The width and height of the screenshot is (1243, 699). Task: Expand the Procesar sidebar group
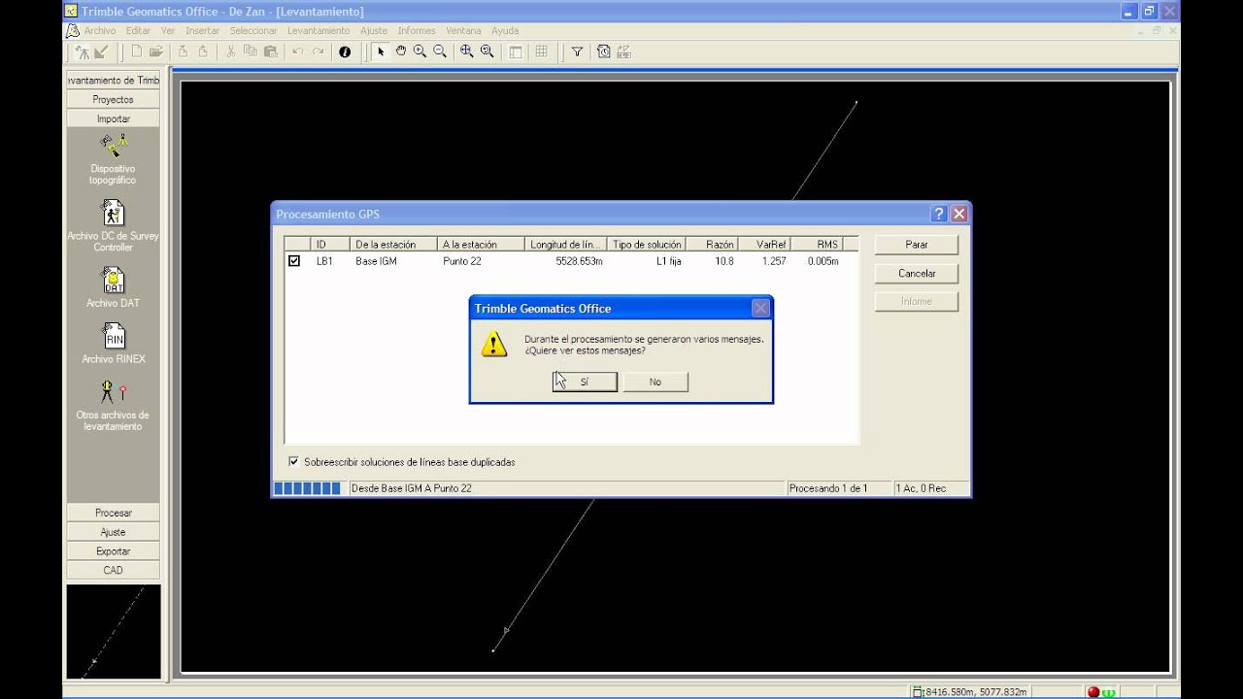(x=114, y=513)
